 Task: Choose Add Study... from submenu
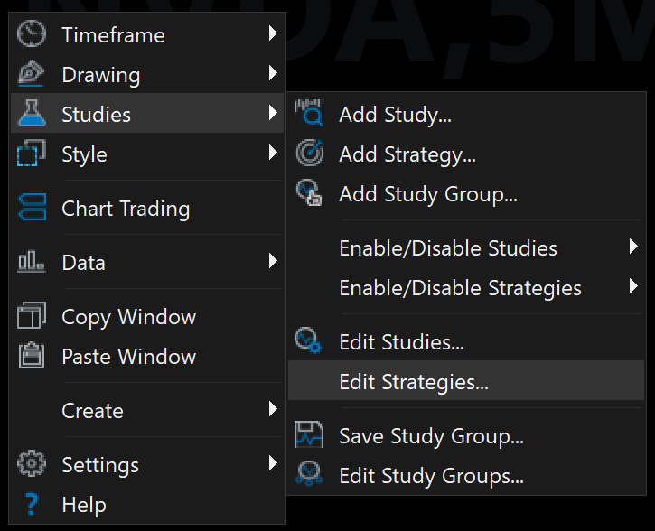pos(466,114)
